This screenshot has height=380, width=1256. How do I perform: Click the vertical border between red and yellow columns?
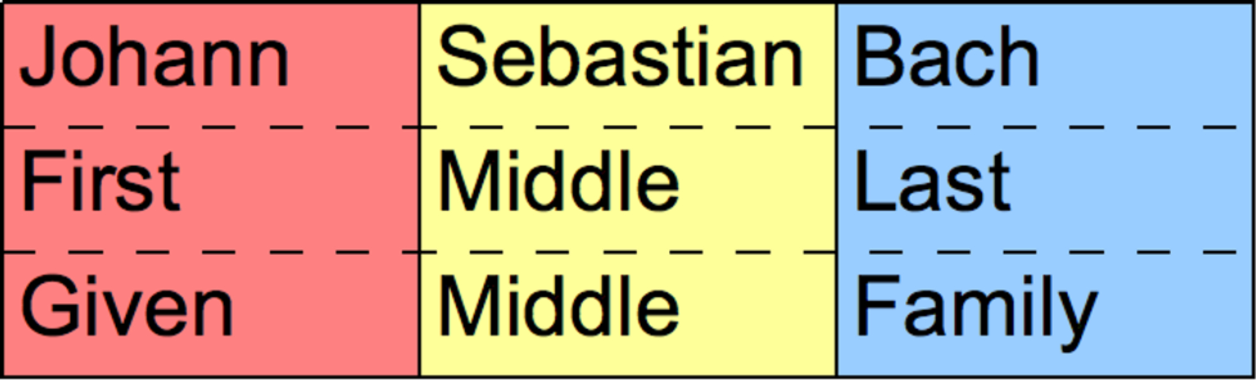420,188
